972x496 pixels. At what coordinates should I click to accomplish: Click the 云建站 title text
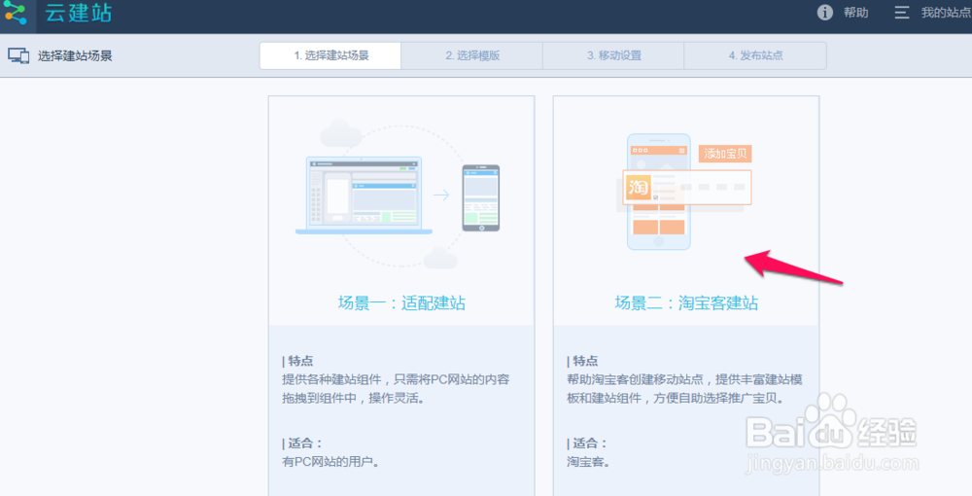[78, 13]
